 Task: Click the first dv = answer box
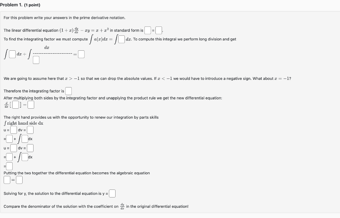tap(30, 130)
